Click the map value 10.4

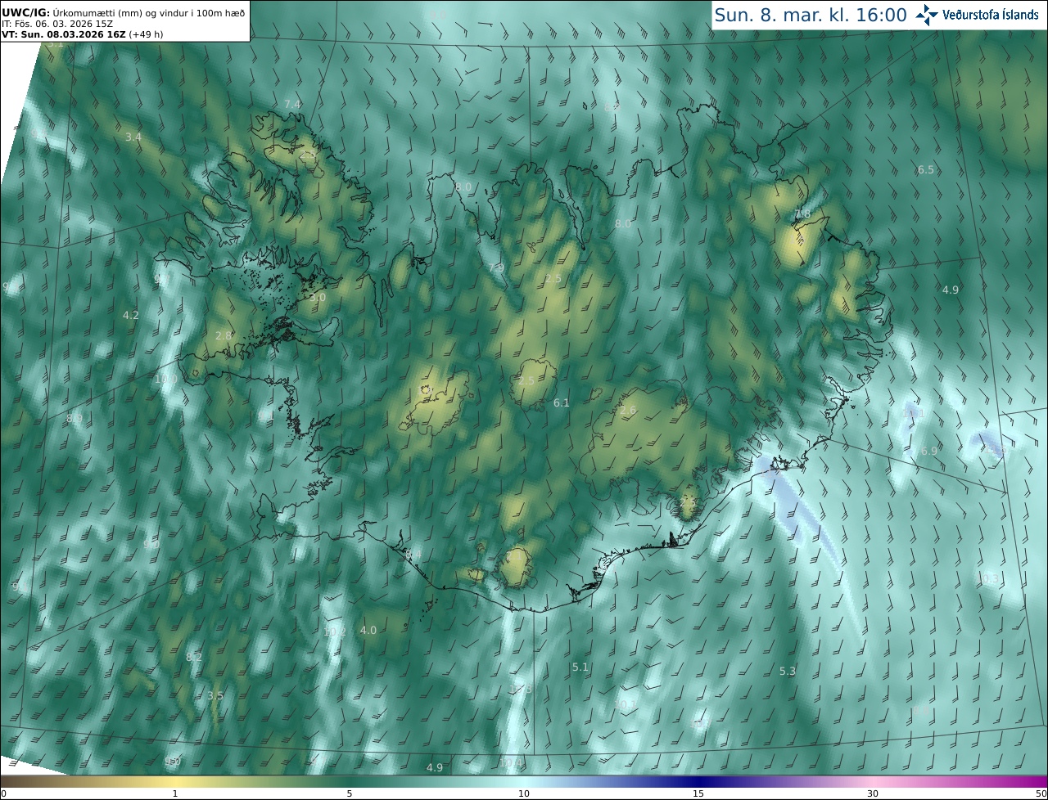[x=511, y=763]
